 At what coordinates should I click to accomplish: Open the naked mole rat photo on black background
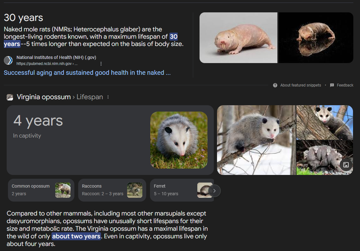coord(316,38)
